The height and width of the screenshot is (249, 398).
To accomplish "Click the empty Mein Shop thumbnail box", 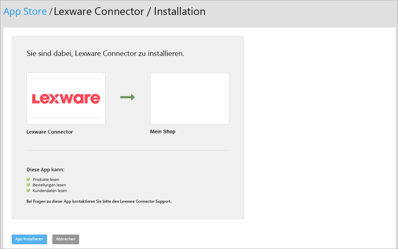I will tap(189, 99).
